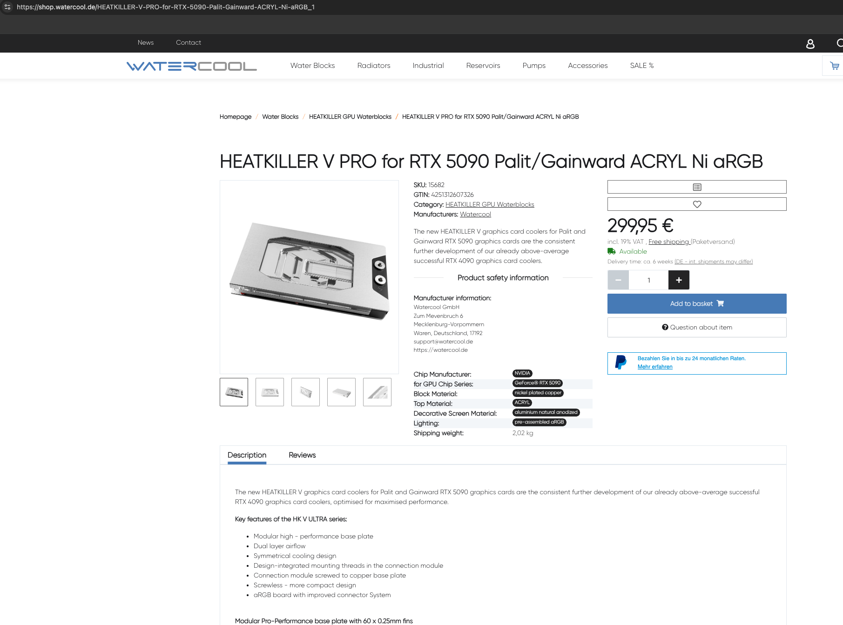Click support@watercool.de email text

pos(443,342)
